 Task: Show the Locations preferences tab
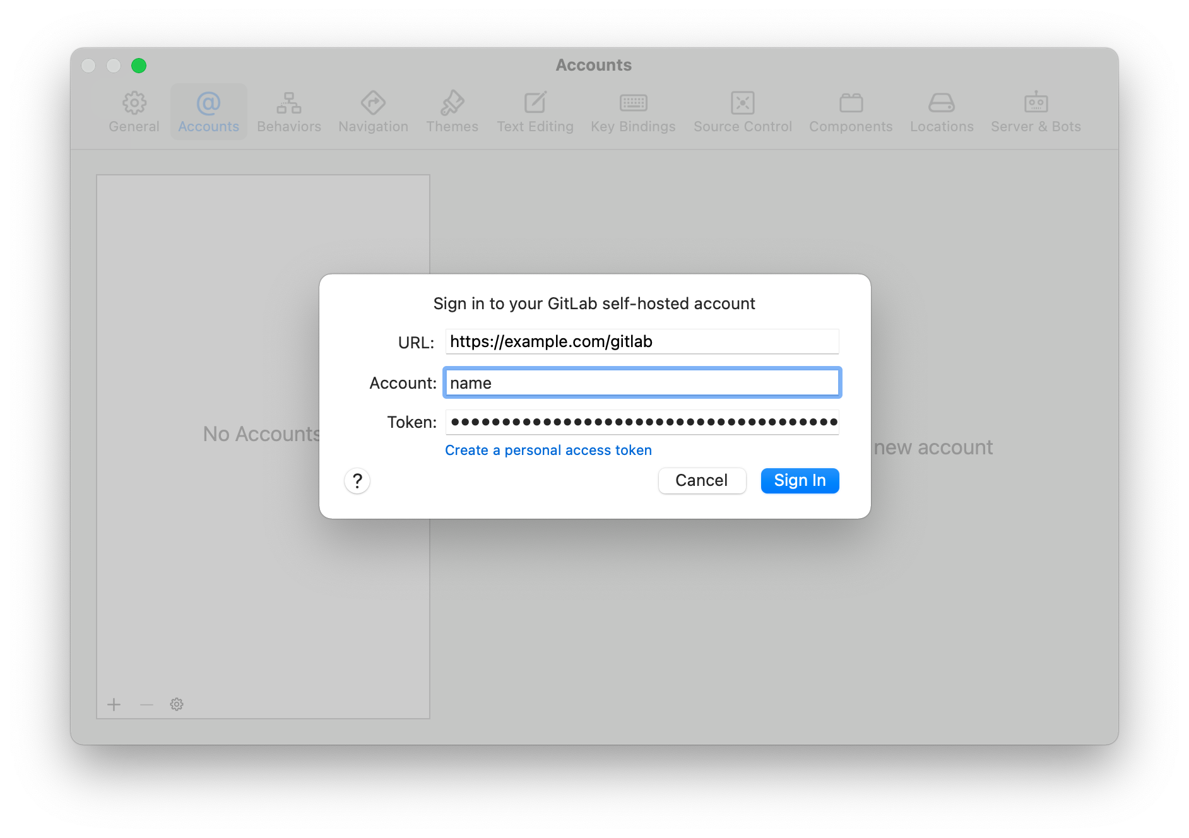(942, 112)
